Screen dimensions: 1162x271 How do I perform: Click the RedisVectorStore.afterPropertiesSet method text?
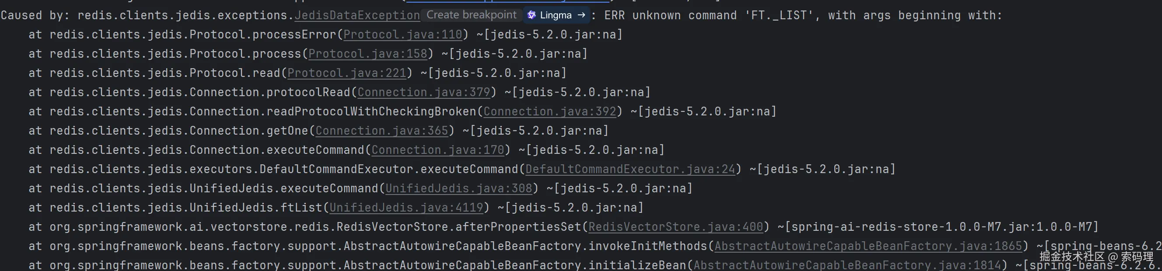tap(459, 227)
